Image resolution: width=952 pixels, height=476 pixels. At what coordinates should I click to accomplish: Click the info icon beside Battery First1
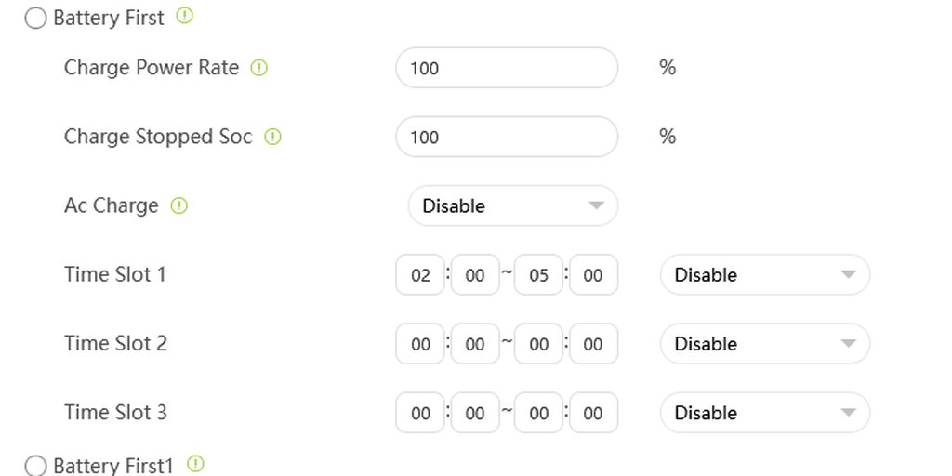(x=195, y=463)
